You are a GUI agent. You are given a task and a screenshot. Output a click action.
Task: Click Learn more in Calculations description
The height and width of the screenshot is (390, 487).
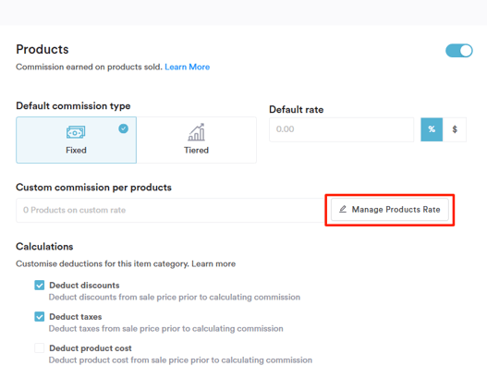click(213, 264)
